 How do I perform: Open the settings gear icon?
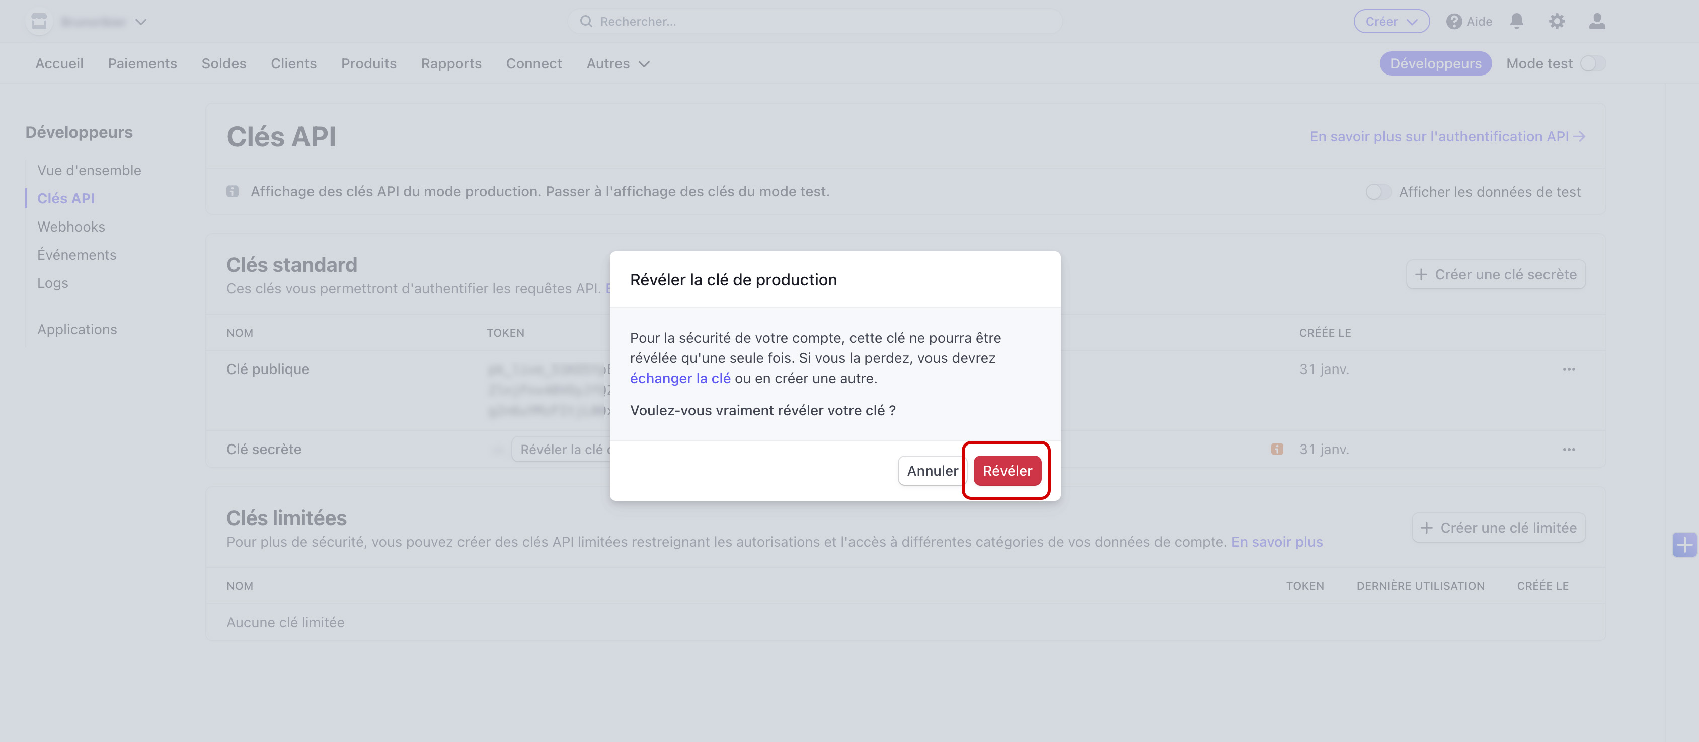click(1557, 21)
